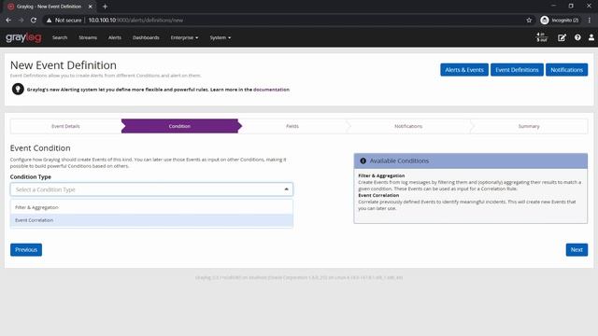Click the Not secure warning icon
Screen dimensions: 598x336
click(x=49, y=21)
